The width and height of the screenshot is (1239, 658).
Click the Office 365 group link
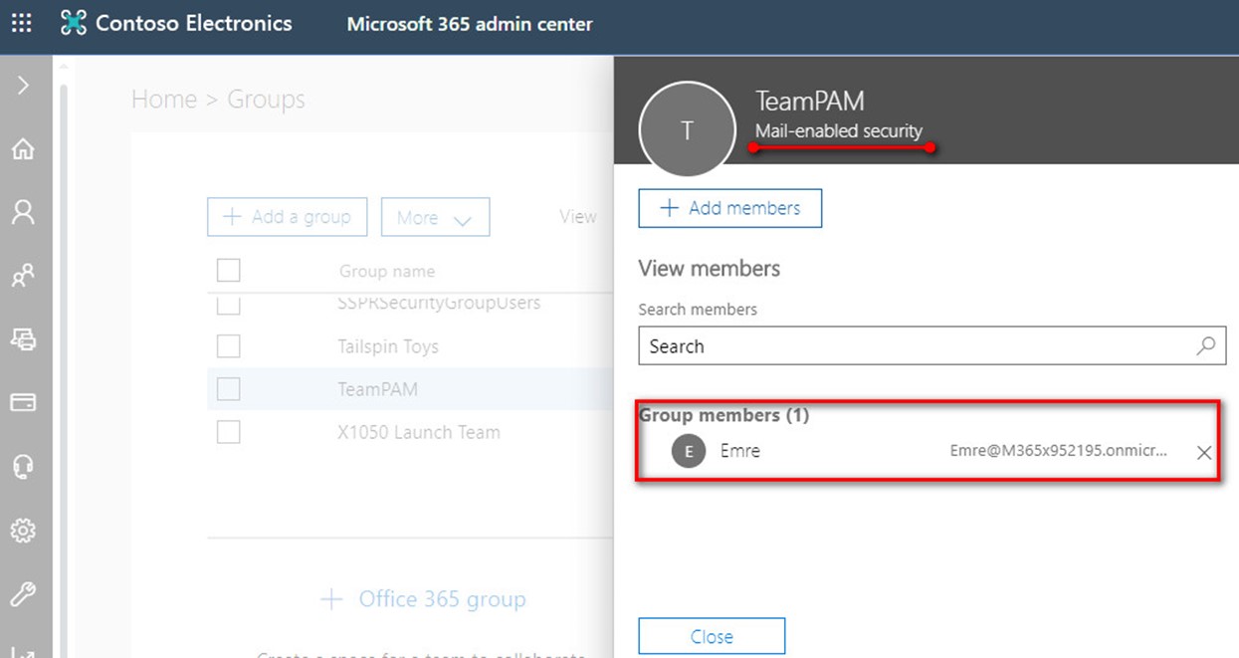423,599
